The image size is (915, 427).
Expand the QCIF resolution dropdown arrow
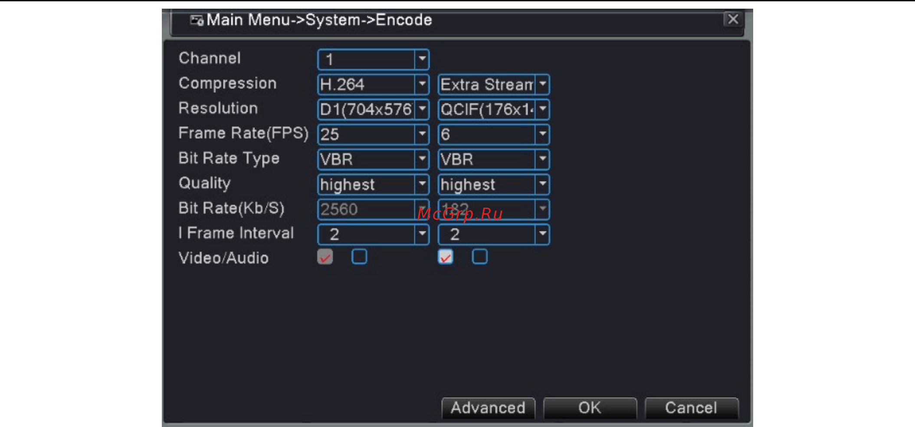tap(542, 109)
